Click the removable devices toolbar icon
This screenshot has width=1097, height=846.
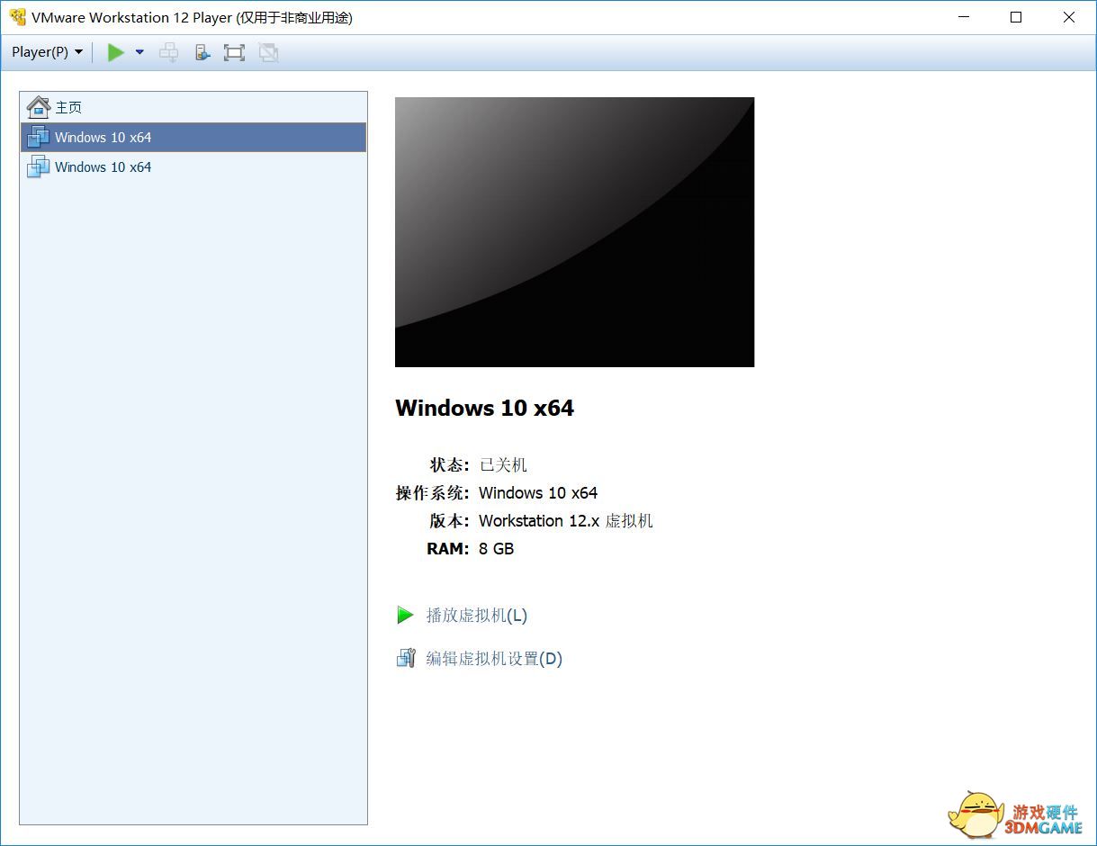202,52
